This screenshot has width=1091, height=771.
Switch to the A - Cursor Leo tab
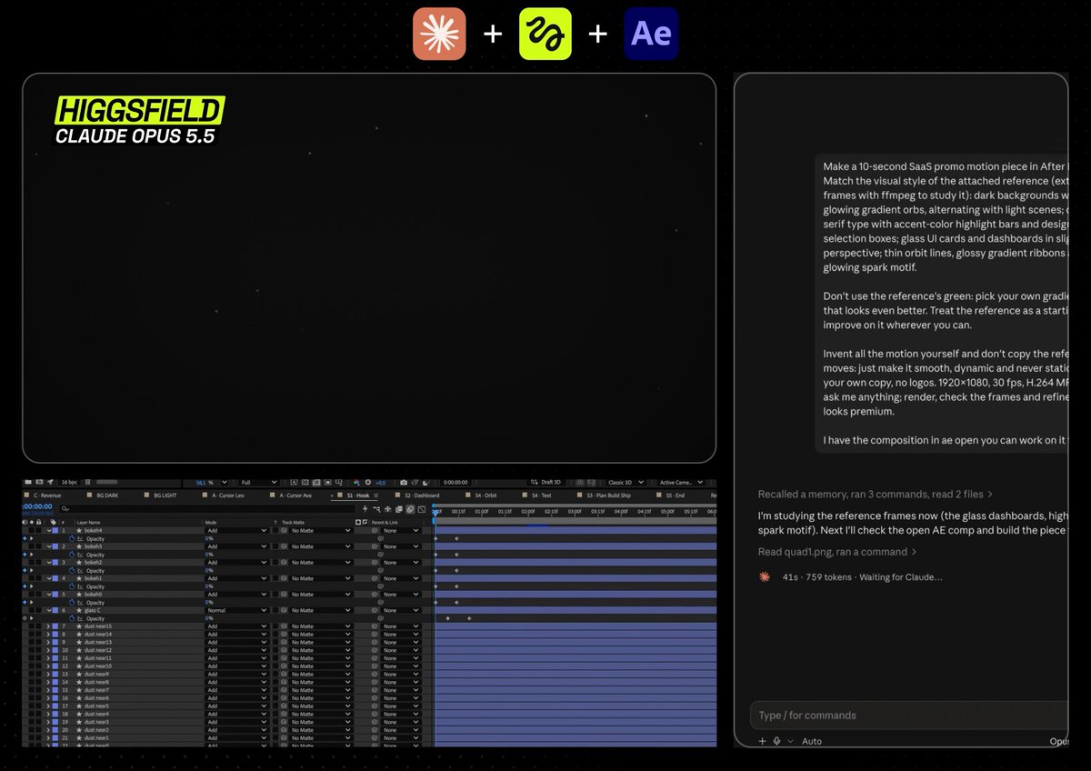point(228,496)
